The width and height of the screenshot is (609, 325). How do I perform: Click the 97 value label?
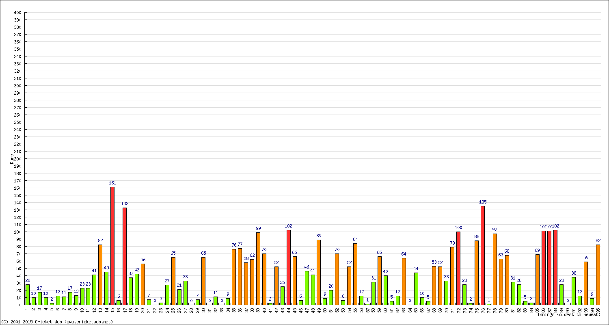(495, 230)
